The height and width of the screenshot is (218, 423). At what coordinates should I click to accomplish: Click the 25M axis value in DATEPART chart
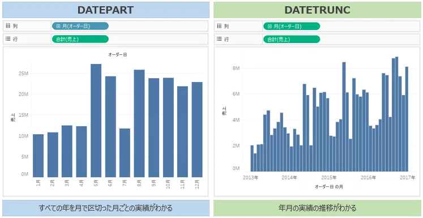(23, 74)
